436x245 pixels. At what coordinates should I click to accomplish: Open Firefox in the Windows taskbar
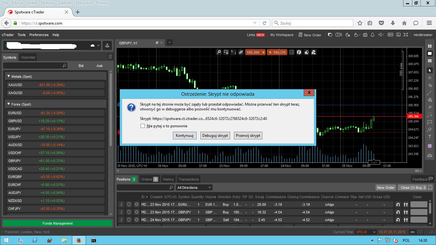(79, 240)
